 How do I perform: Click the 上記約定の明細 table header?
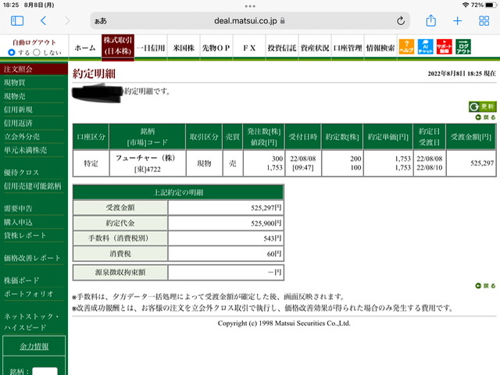point(178,192)
